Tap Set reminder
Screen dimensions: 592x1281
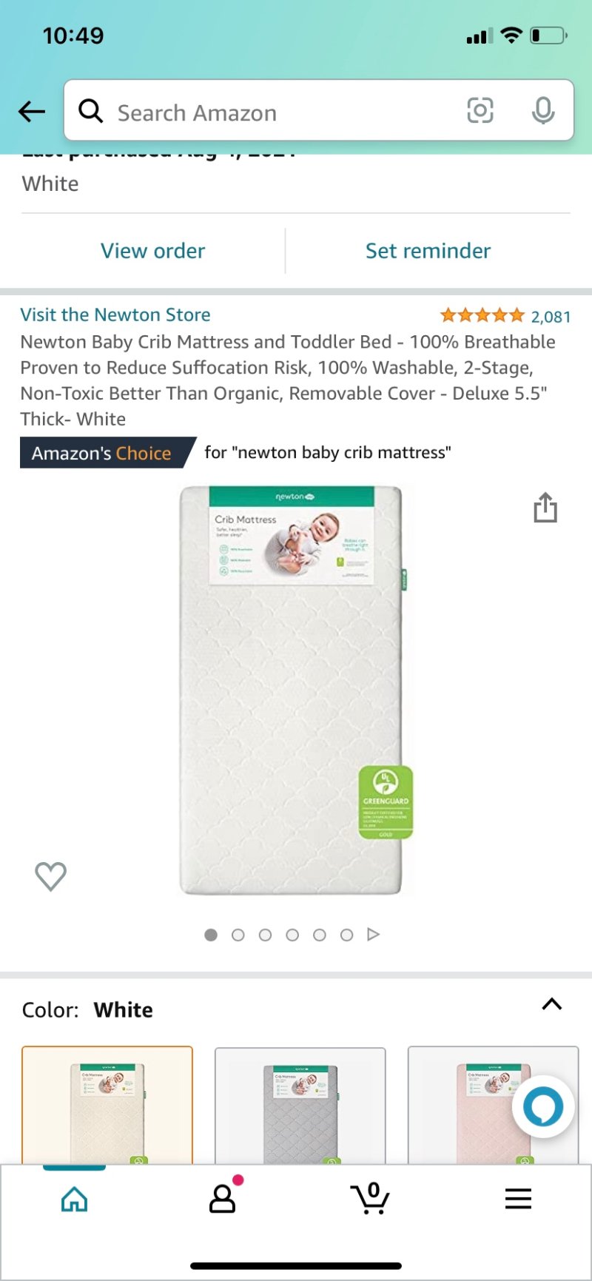(x=428, y=251)
